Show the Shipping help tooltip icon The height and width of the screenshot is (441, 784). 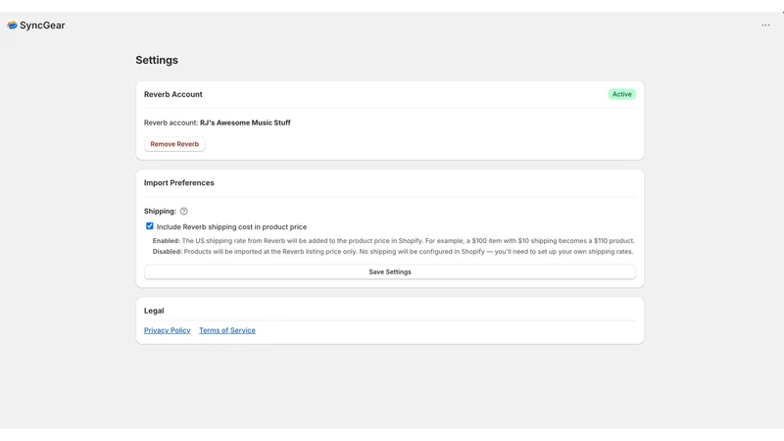(183, 211)
